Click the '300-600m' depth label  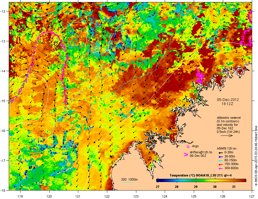231,168
